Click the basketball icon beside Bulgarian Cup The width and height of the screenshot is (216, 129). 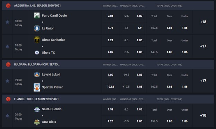8,64
